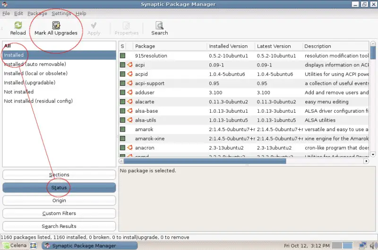
Task: Click the adduser installed version 3.100
Action: [x=215, y=92]
